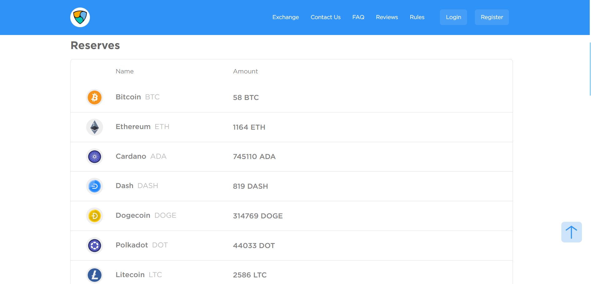Click the 1164 ETH amount
Image resolution: width=591 pixels, height=284 pixels.
pyautogui.click(x=249, y=127)
